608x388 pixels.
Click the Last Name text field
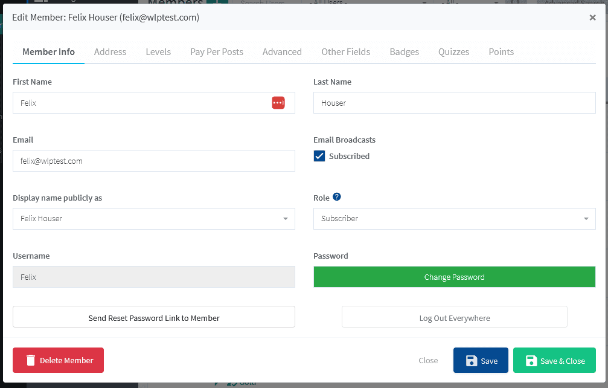(x=454, y=102)
